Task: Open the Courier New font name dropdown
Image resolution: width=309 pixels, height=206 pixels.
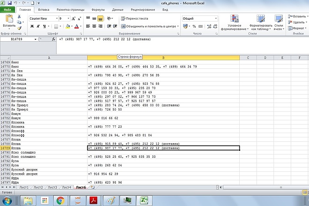Action: pos(57,19)
